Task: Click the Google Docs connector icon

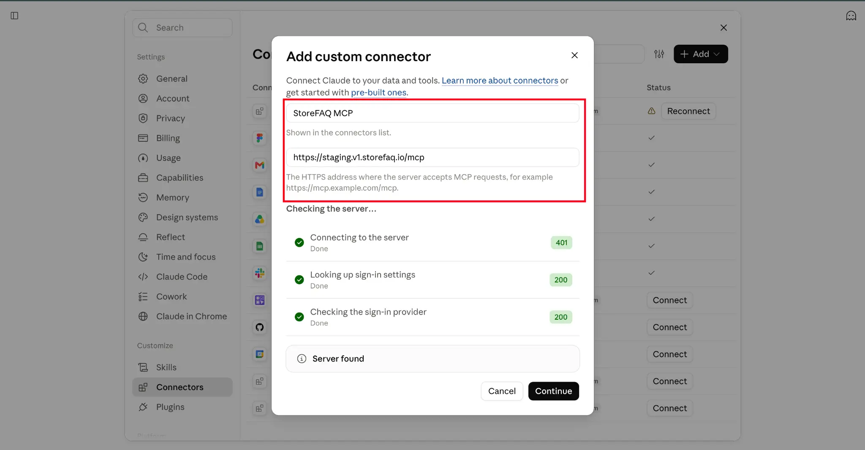Action: tap(260, 192)
